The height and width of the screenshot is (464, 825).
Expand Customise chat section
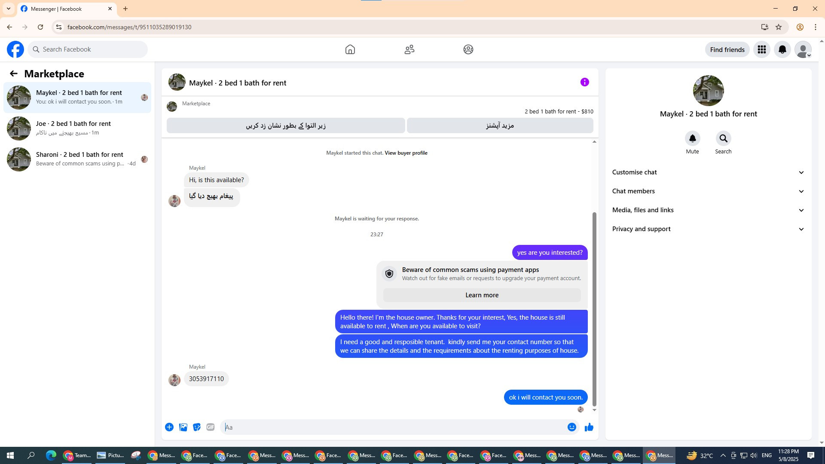pyautogui.click(x=708, y=172)
